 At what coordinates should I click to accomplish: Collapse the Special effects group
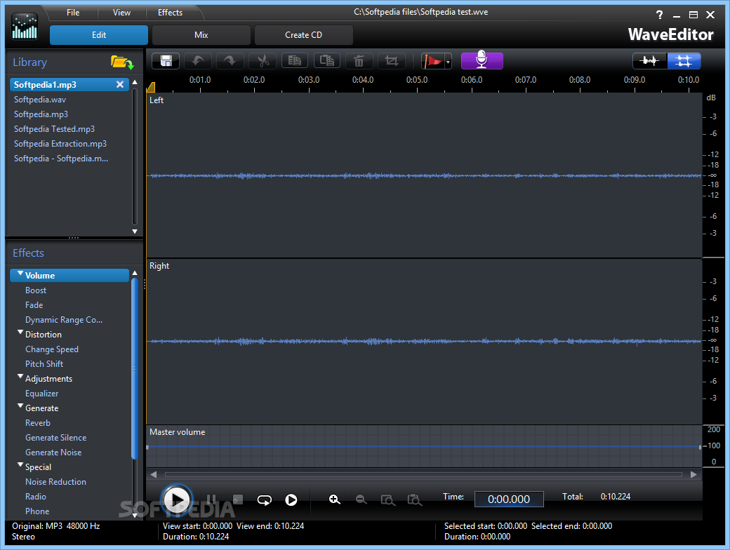tap(20, 466)
